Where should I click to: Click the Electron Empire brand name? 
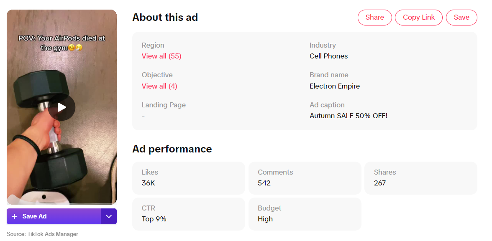[x=334, y=86]
